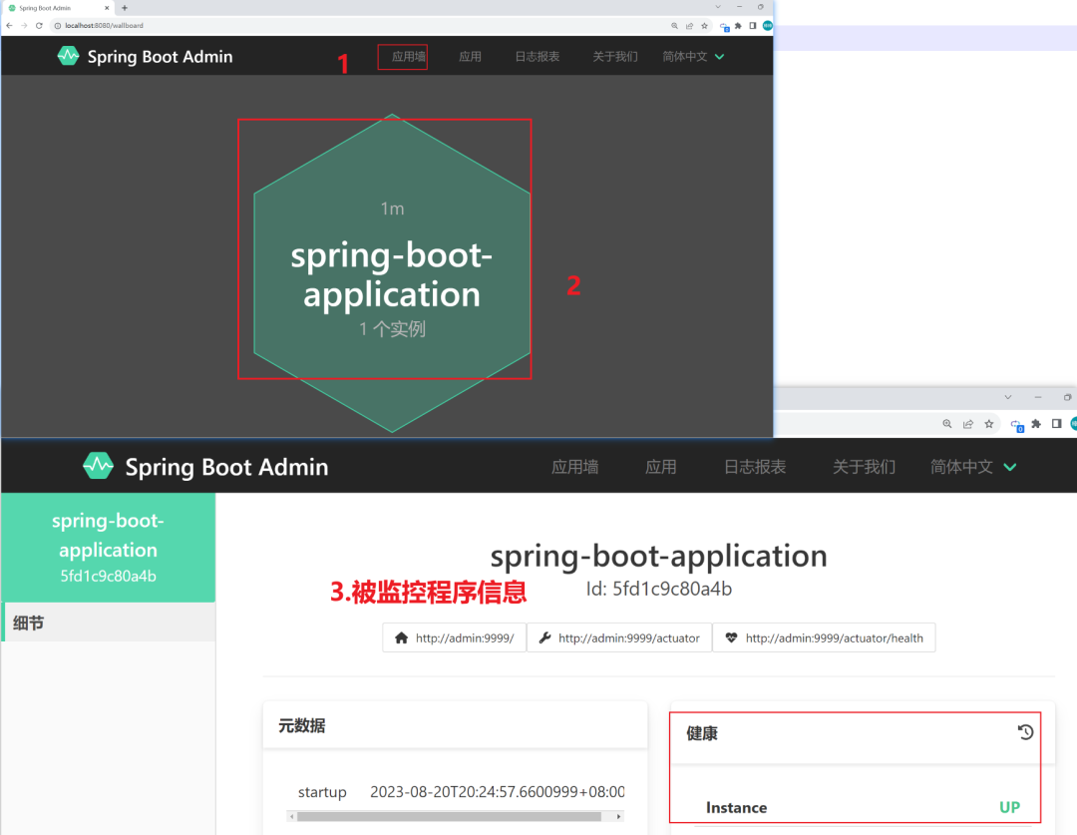Click forward arrow in wallboard browser window

[24, 25]
